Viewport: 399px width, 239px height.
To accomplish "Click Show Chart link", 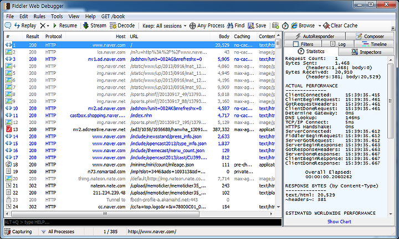I will 339,221.
